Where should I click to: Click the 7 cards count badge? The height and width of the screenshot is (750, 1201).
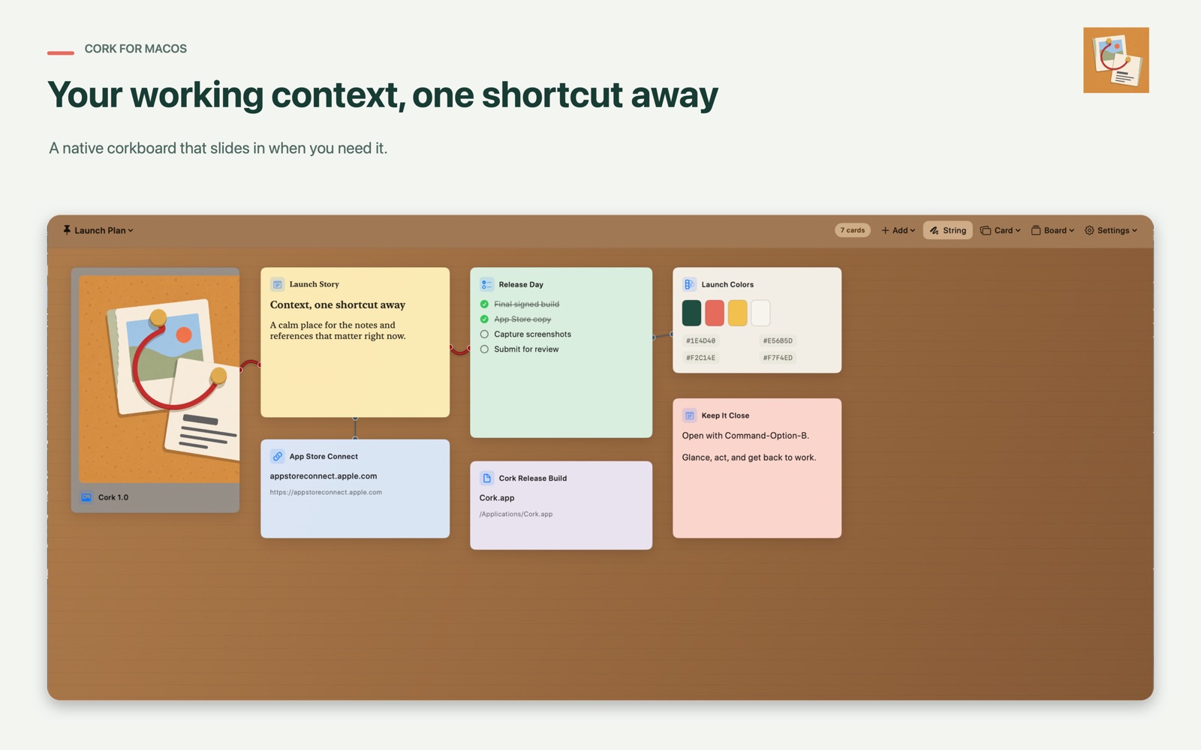click(853, 230)
